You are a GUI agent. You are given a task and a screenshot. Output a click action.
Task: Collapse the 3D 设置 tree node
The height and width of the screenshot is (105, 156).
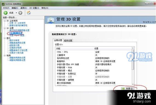5,28
